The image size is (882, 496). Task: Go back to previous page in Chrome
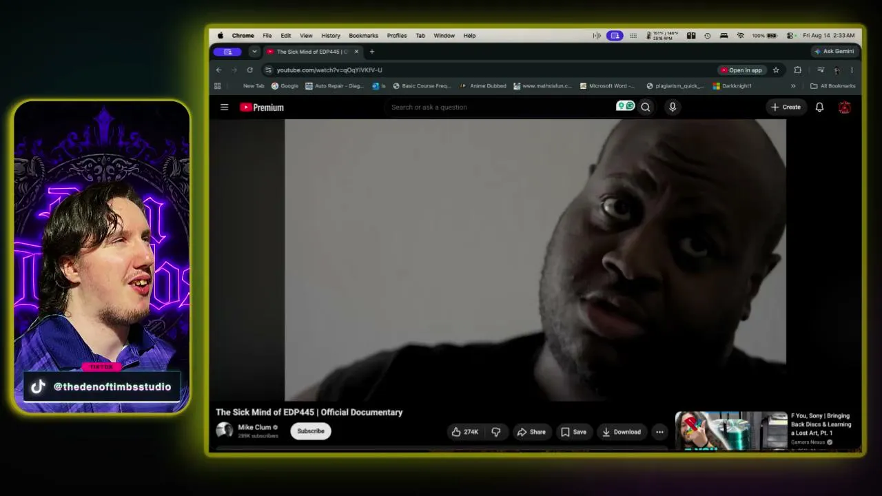(218, 70)
